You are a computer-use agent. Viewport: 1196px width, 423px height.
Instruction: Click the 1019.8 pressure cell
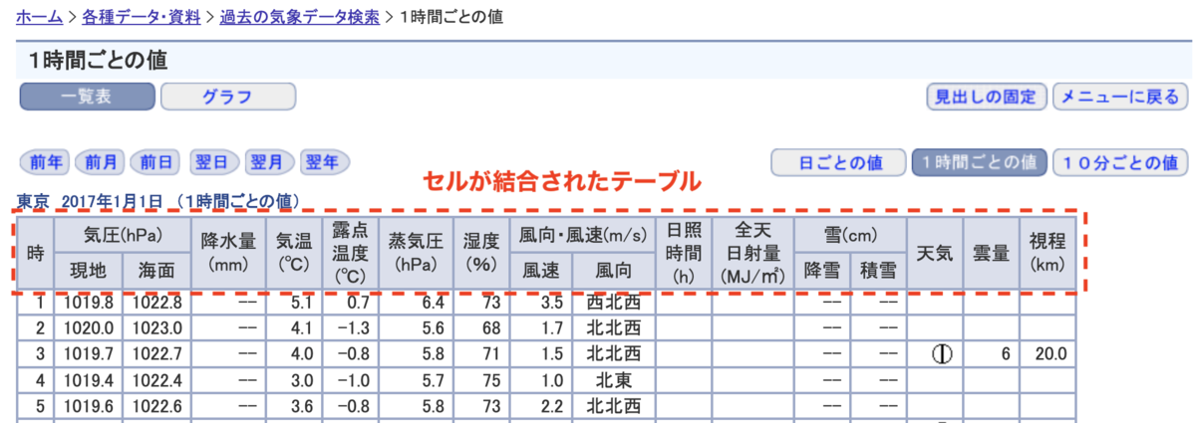pyautogui.click(x=89, y=302)
